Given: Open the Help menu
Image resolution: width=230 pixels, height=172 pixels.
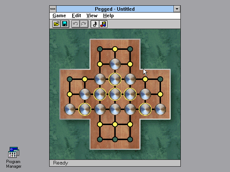Looking at the screenshot, I should click(108, 15).
